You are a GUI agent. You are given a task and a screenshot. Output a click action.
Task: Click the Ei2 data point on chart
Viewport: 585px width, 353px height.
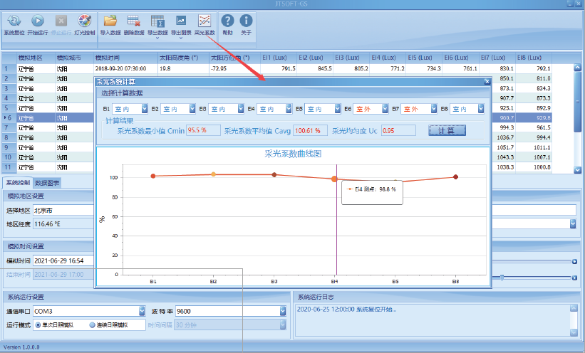pos(213,174)
